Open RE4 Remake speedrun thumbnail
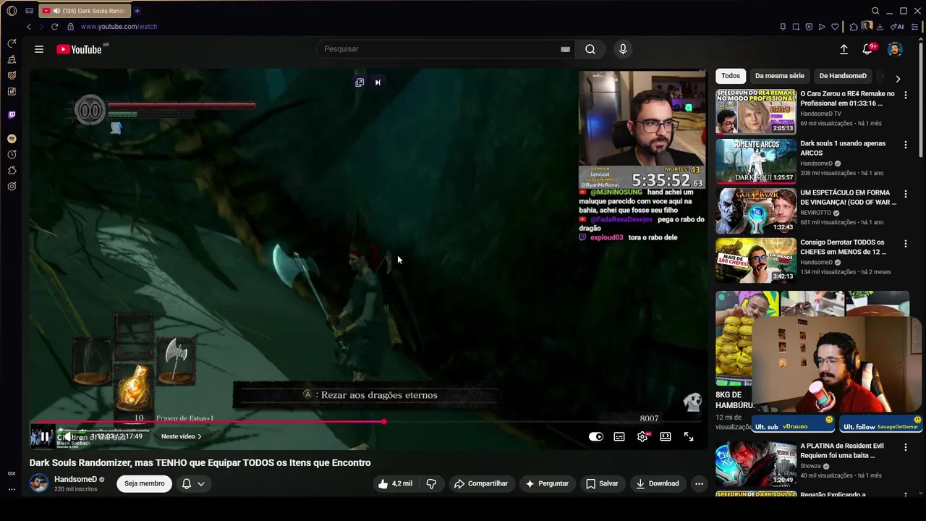Image resolution: width=926 pixels, height=521 pixels. (756, 111)
